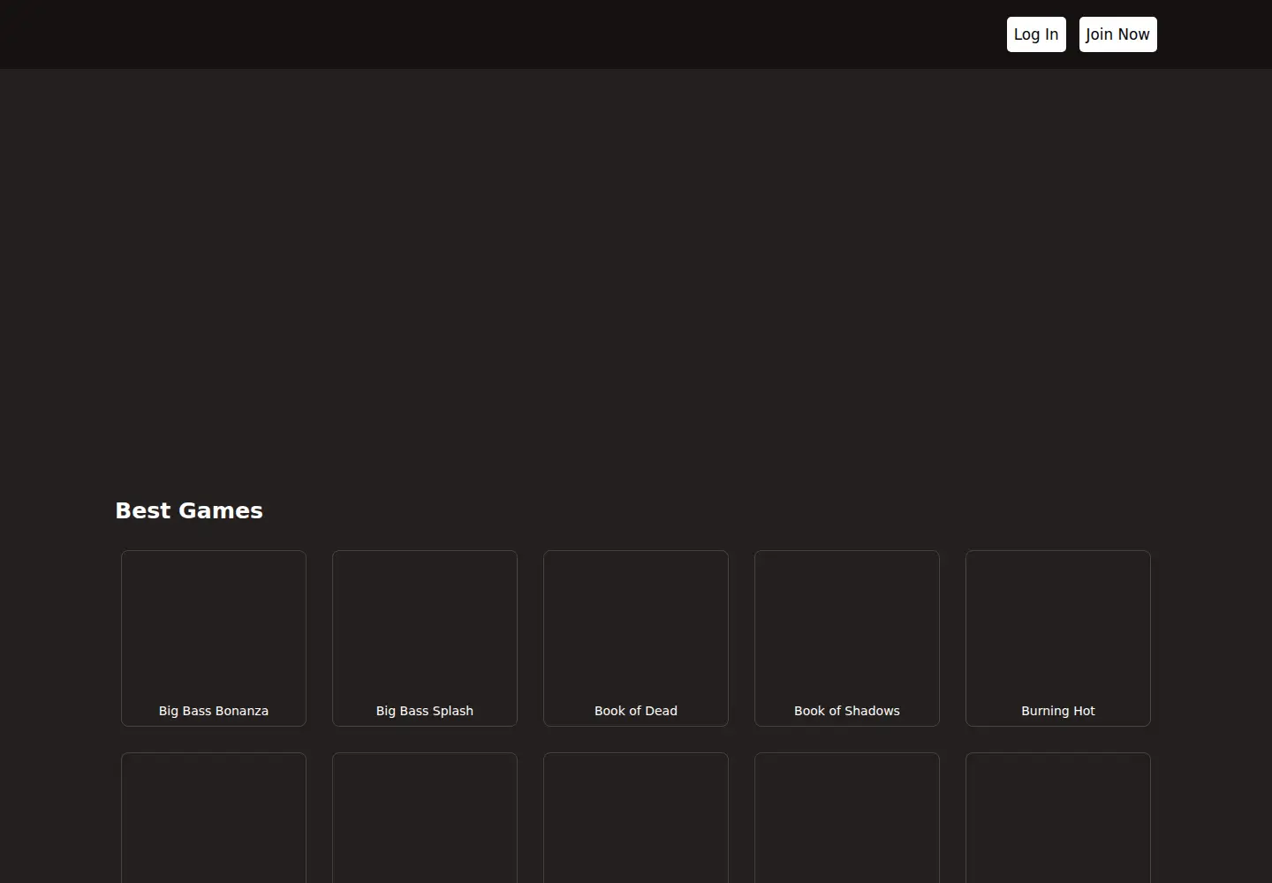Screen dimensions: 1272x883
Task: Open the Big Bass Splash game card
Action: (425, 638)
